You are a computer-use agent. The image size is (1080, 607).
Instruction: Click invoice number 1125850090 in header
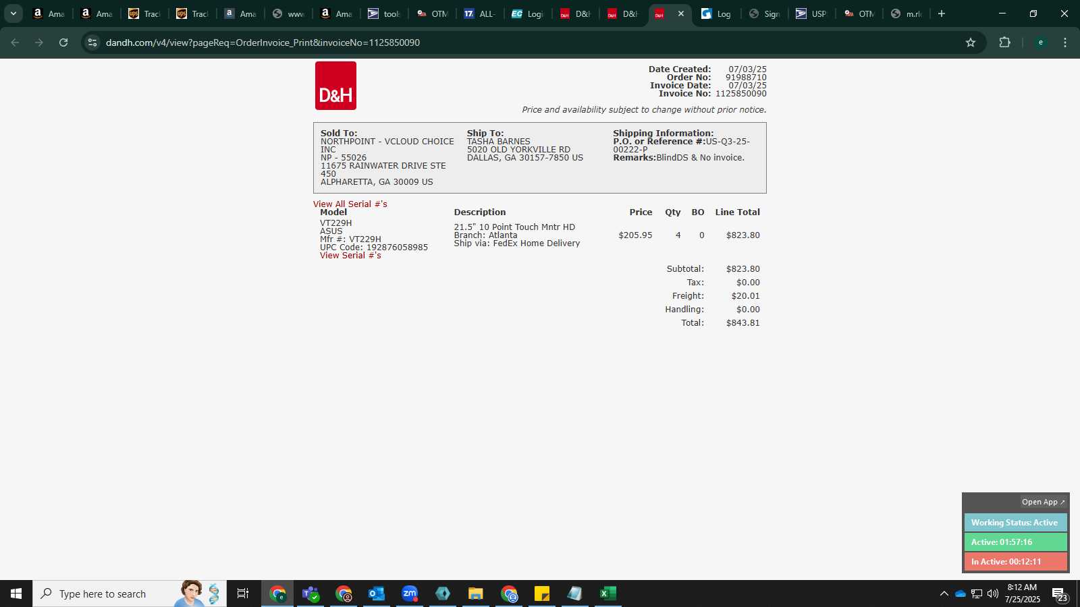(x=741, y=94)
